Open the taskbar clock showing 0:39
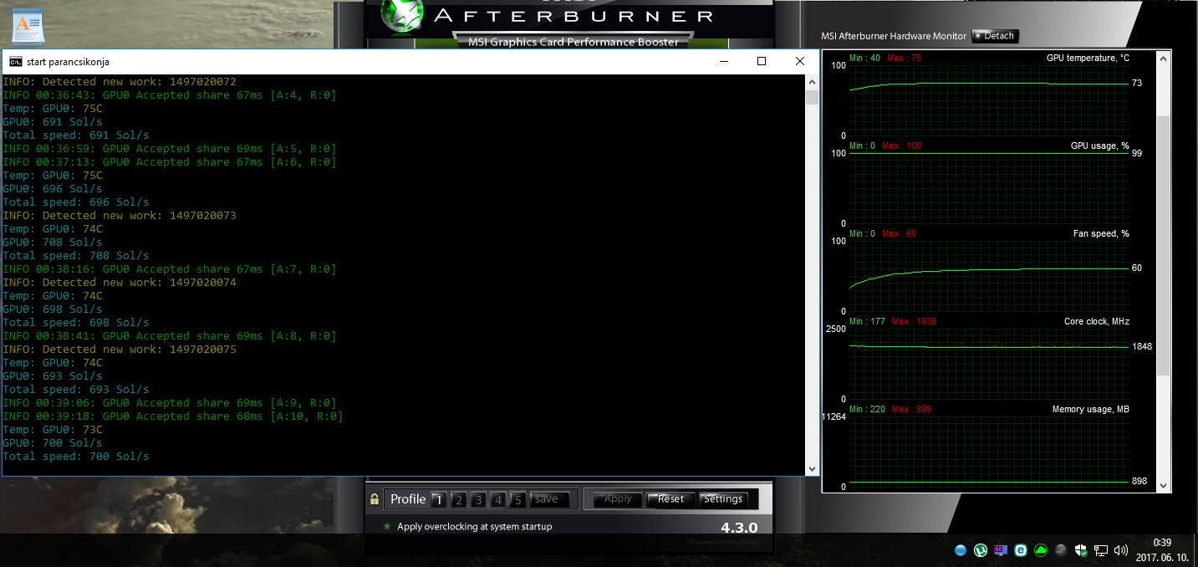Screen dimensions: 1198x567 point(1161,549)
